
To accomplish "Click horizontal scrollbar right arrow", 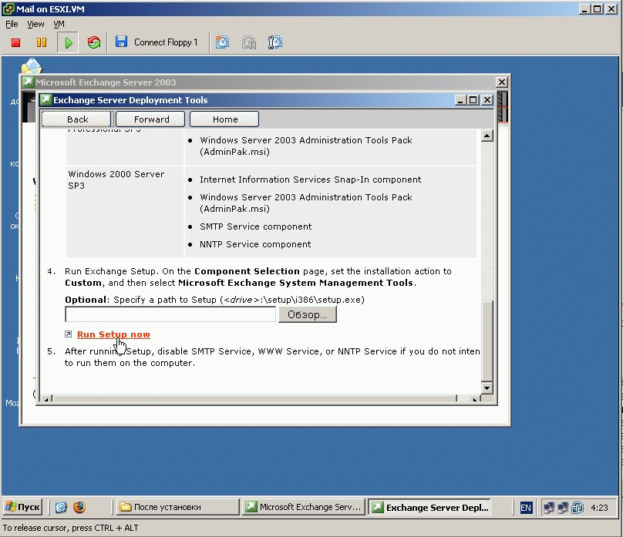I will tap(475, 399).
